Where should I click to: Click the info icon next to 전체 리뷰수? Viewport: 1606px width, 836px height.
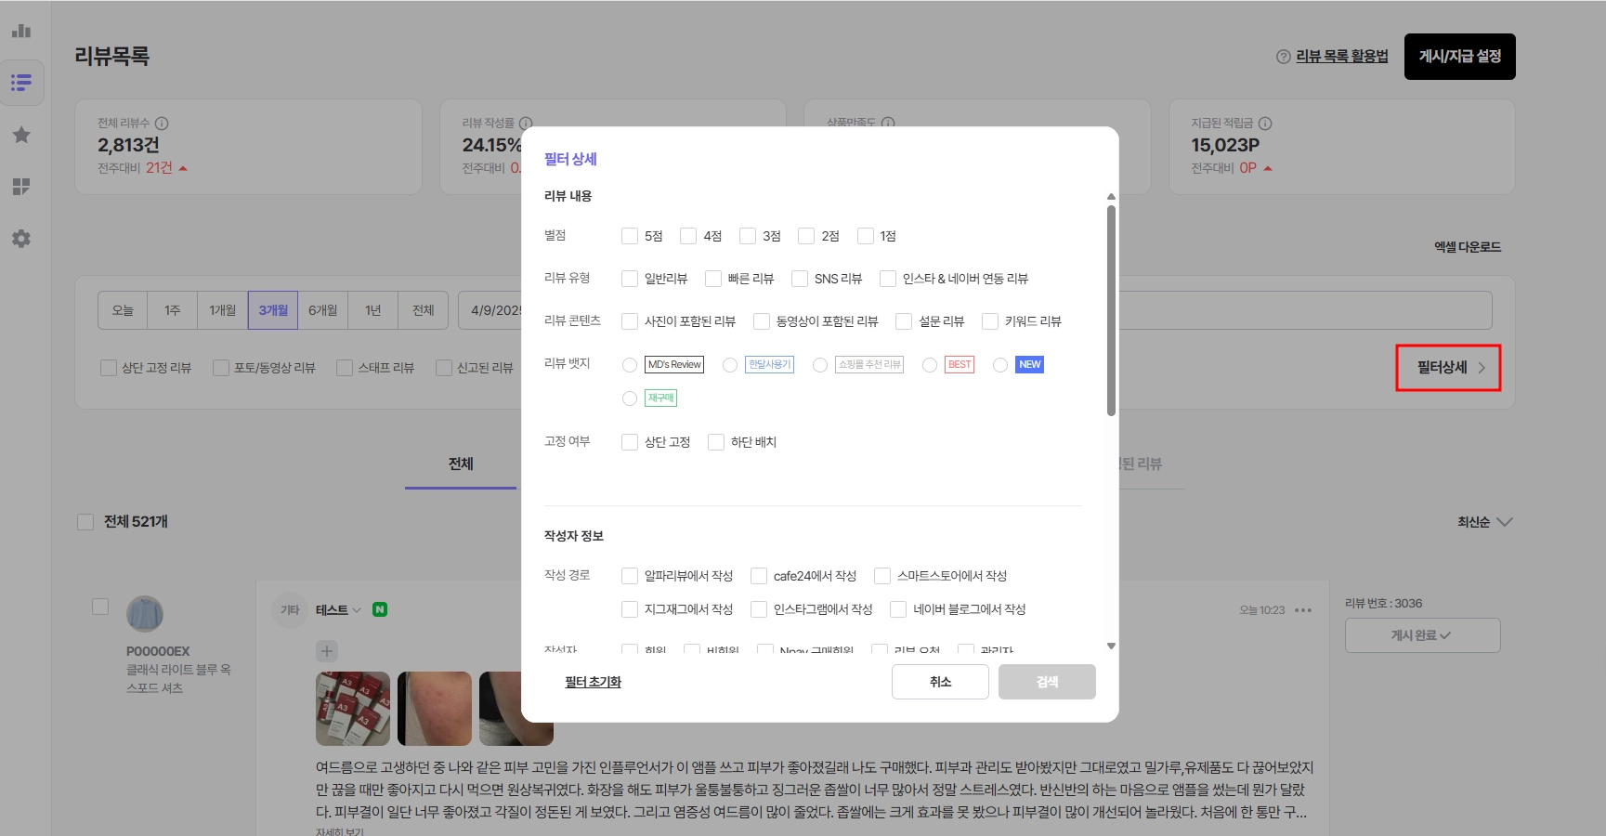[x=162, y=123]
